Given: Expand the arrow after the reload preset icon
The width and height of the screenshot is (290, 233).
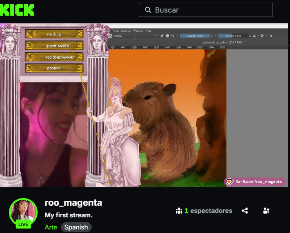Looking at the screenshot, I should click(178, 36).
